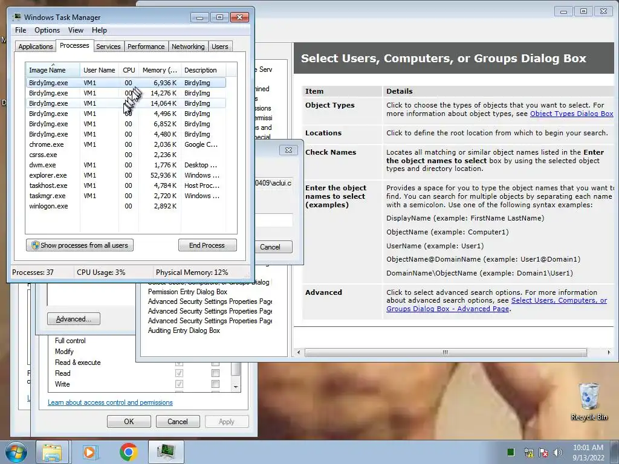Select the BirdyImg.exe row using 4,480 K
Screen dimensions: 619x464
pyautogui.click(x=126, y=134)
